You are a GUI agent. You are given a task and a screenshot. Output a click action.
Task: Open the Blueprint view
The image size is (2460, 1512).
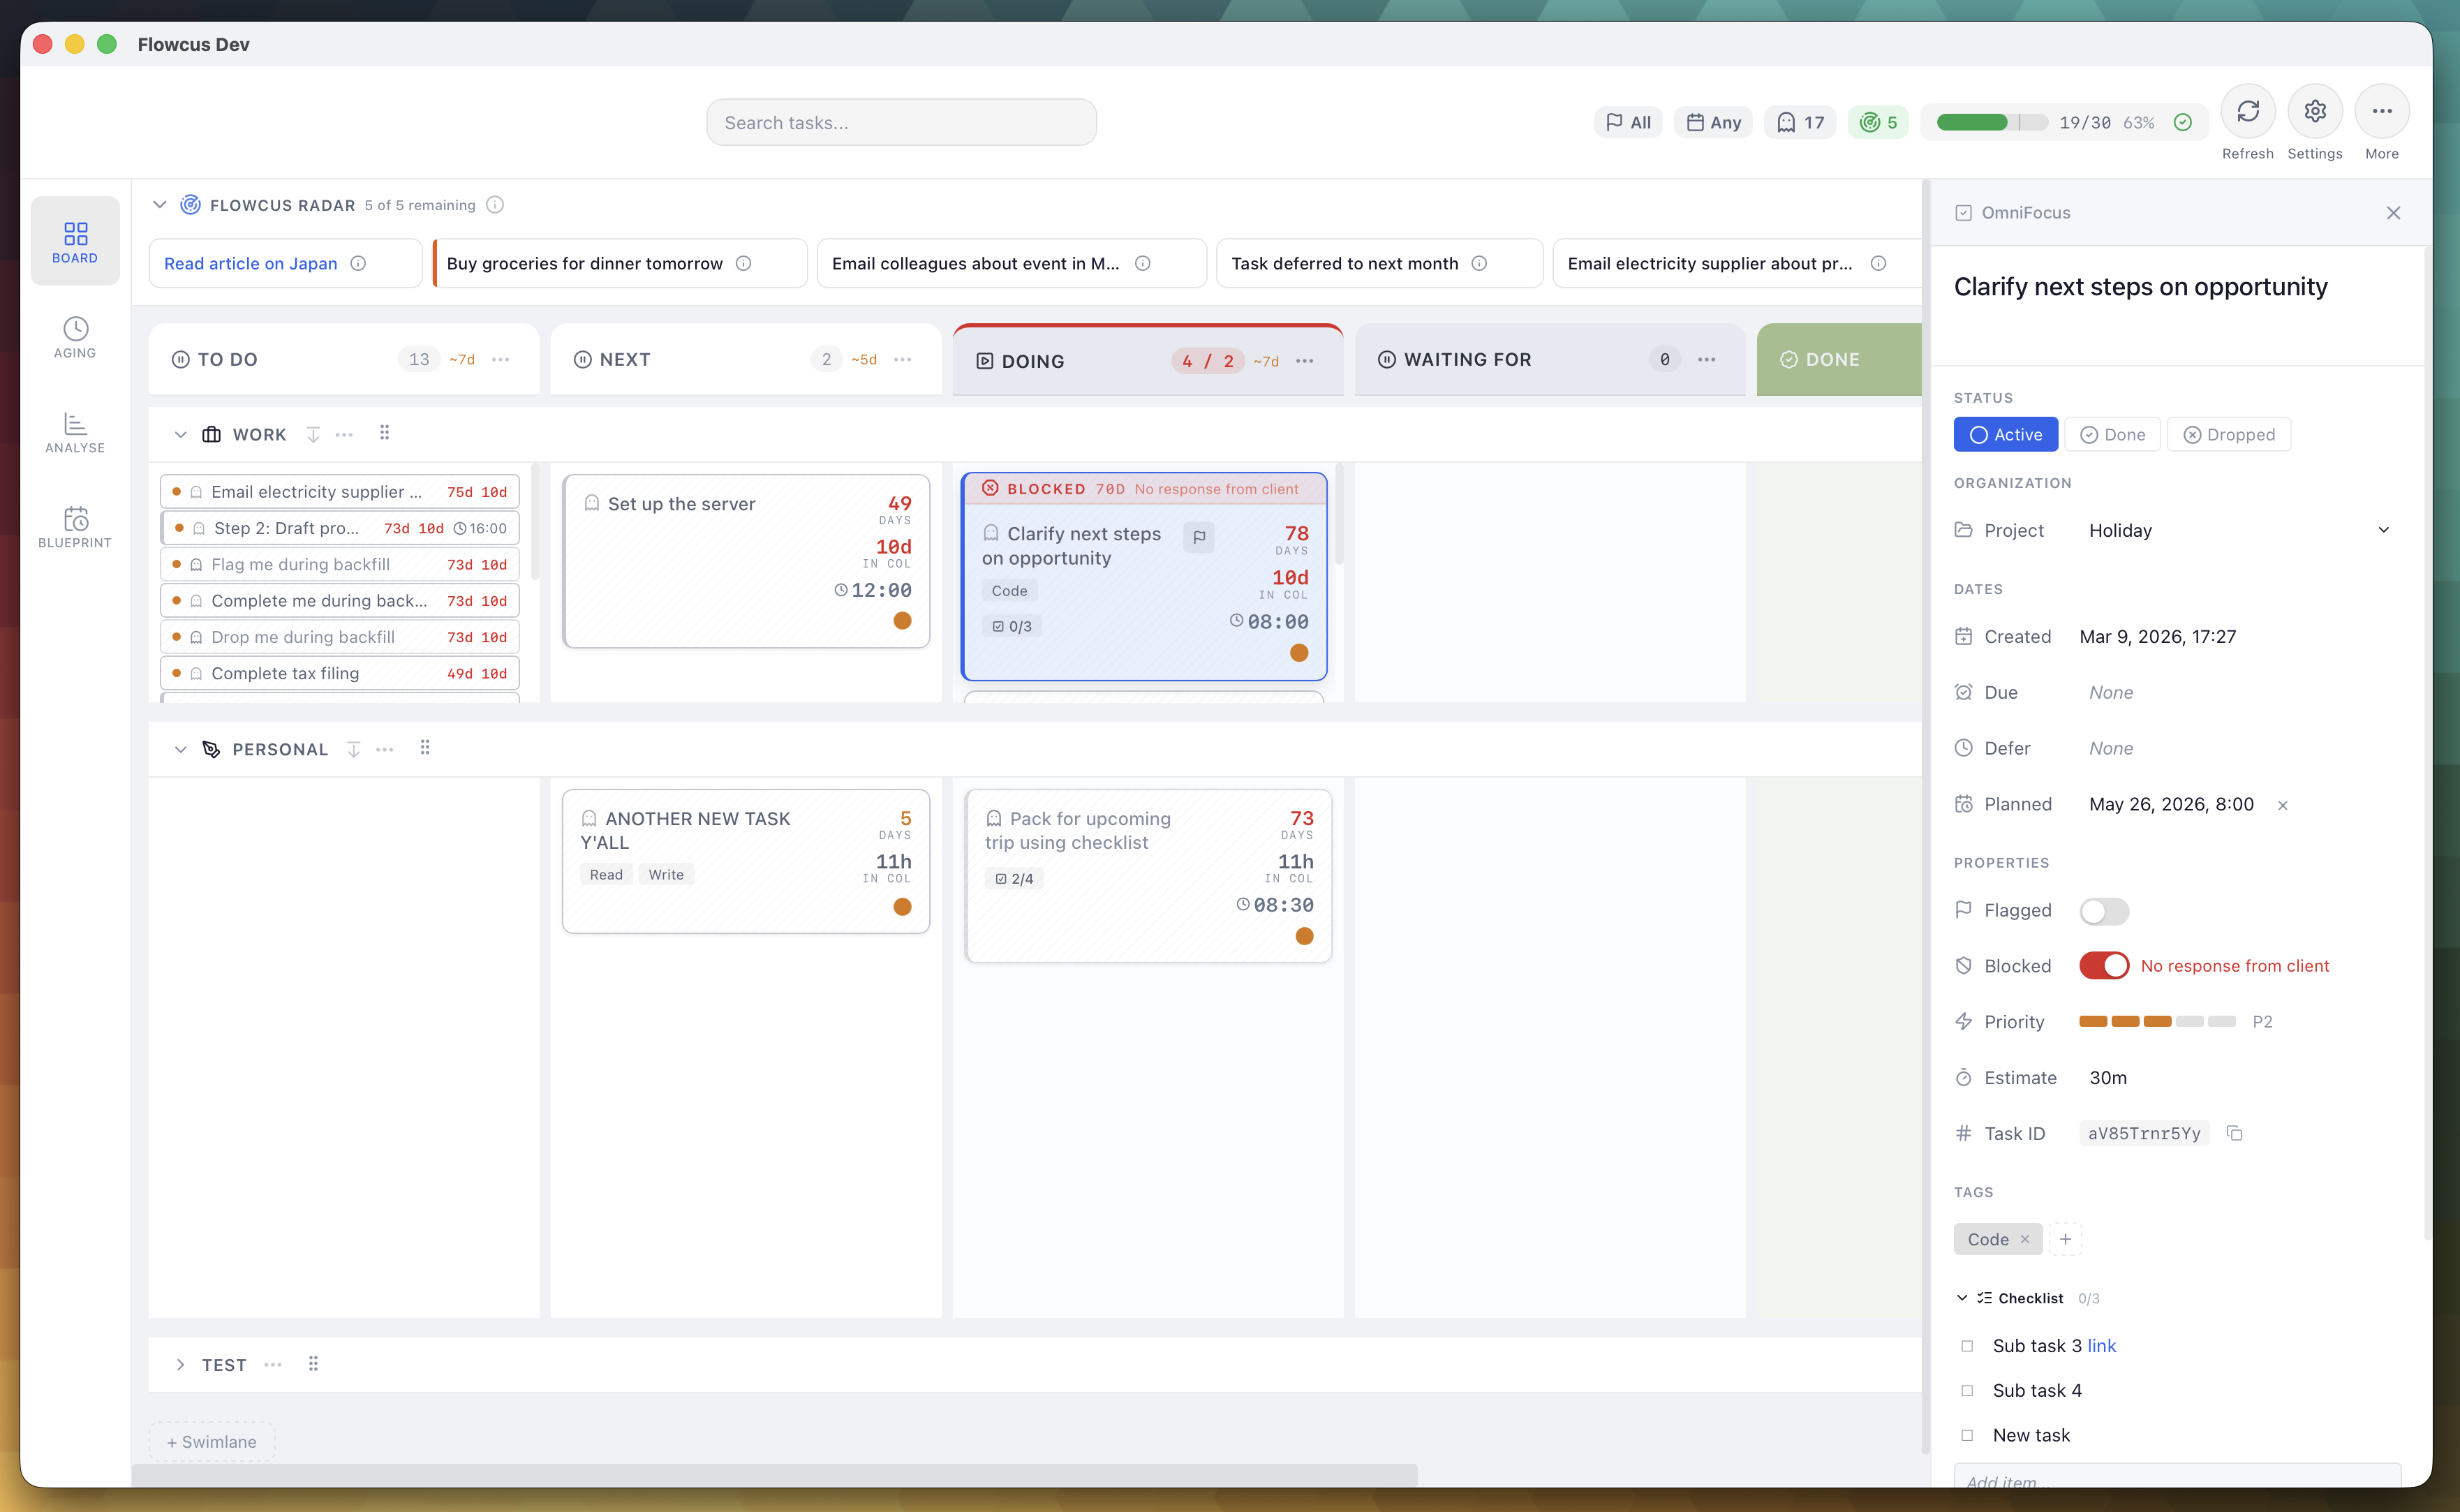(x=75, y=527)
